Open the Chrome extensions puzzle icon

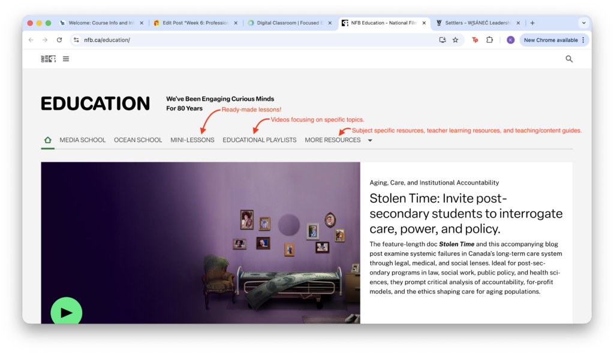pos(489,40)
